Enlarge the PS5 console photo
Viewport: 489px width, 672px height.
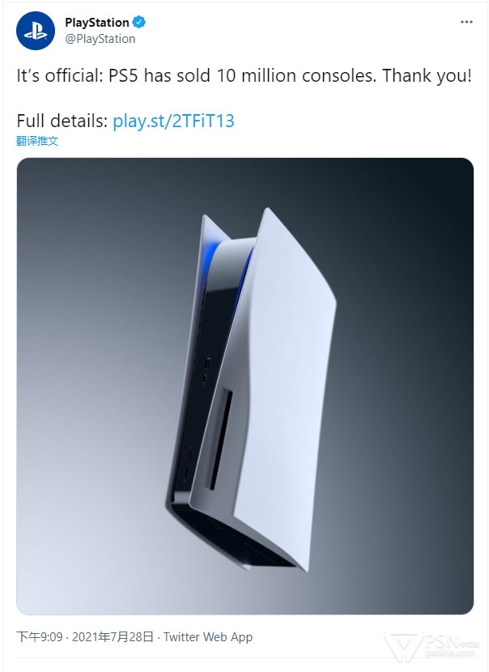pyautogui.click(x=244, y=385)
